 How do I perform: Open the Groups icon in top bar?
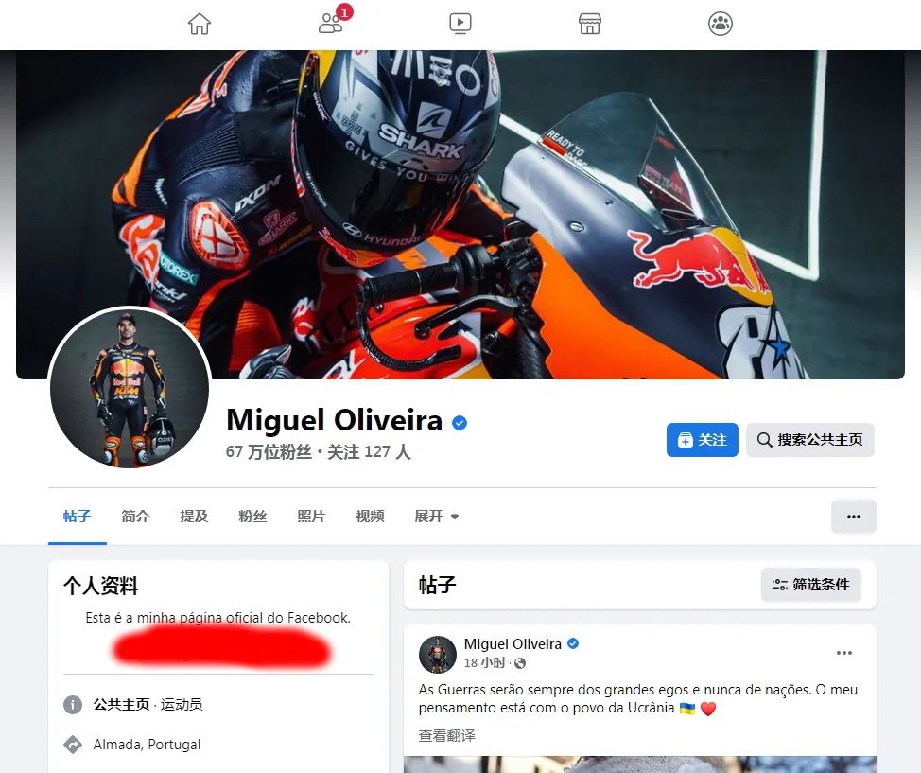(x=721, y=24)
